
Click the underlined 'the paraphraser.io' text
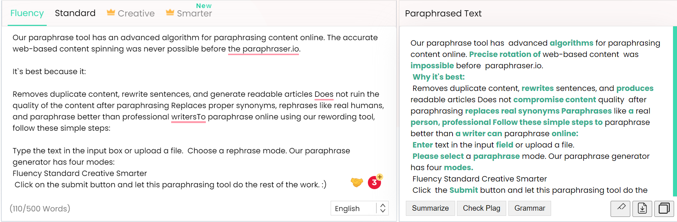[264, 49]
